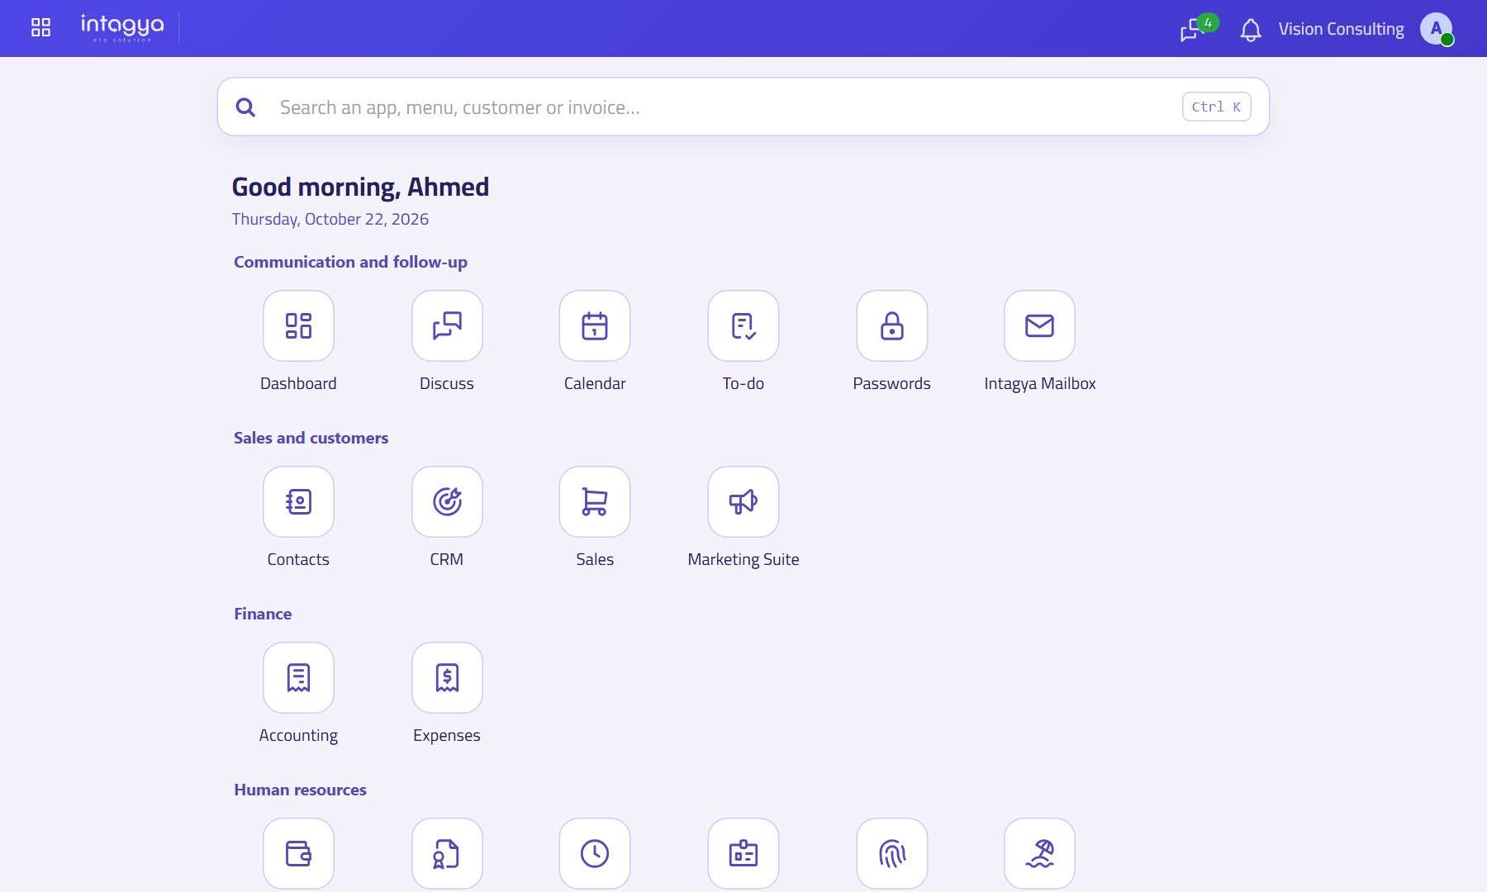The image size is (1487, 892).
Task: Click the "Good morning, Ahmed" greeting
Action: (360, 187)
